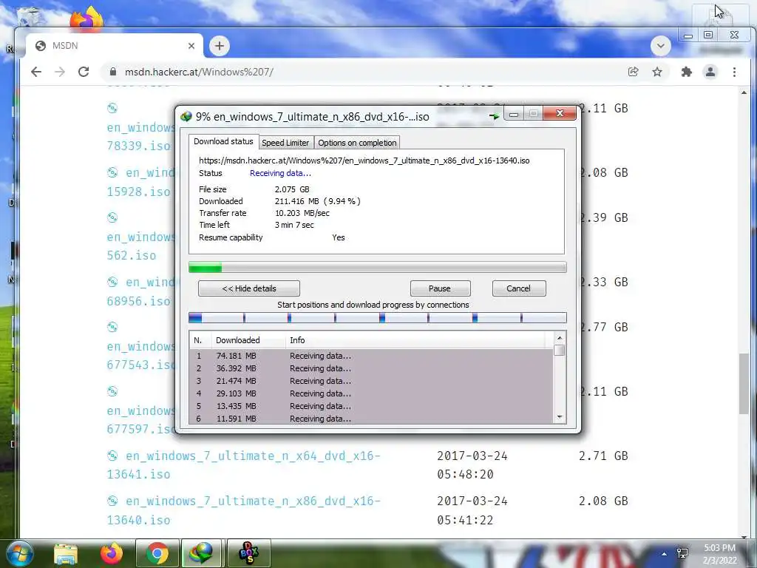Open the Chrome extensions puzzle icon
This screenshot has width=757, height=568.
coord(686,72)
